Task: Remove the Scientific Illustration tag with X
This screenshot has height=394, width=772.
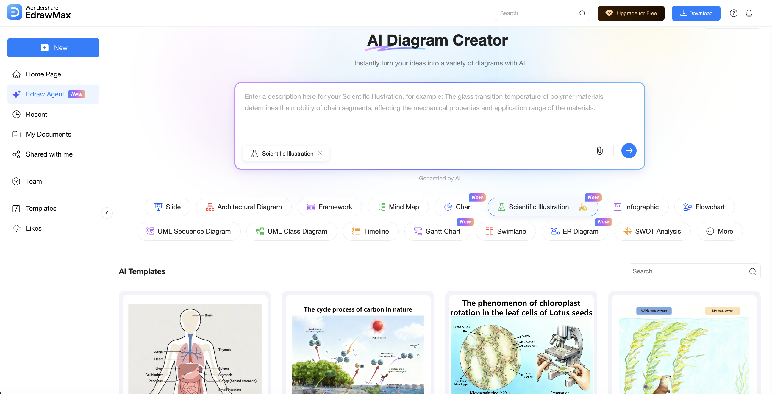Action: click(x=320, y=154)
